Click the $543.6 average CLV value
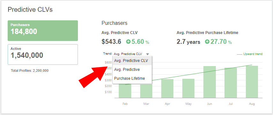This screenshot has width=273, height=115. coord(111,42)
